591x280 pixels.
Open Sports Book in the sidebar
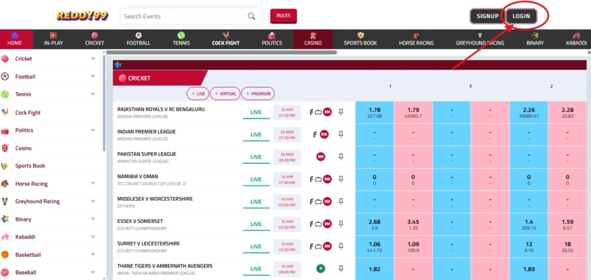coord(30,165)
